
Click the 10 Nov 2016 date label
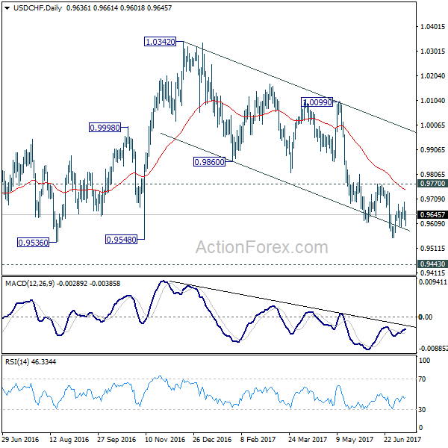coord(165,439)
